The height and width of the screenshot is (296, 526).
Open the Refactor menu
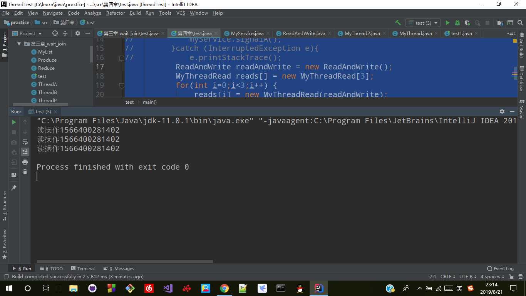coord(116,13)
